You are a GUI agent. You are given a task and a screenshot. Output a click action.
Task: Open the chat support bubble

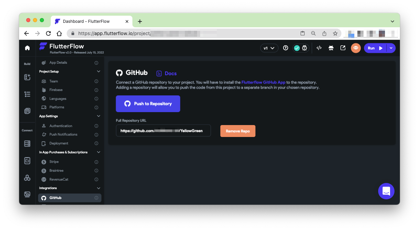point(386,191)
